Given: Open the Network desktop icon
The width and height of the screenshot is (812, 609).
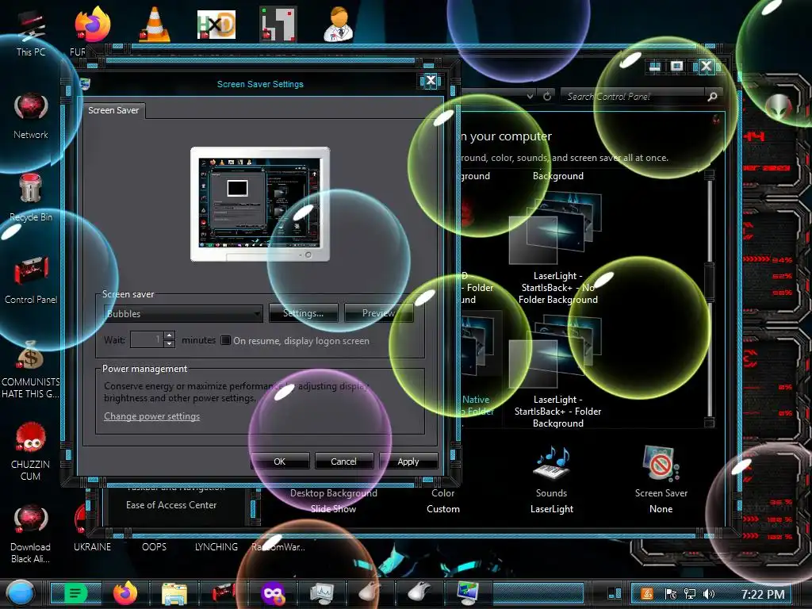Looking at the screenshot, I should (31, 116).
